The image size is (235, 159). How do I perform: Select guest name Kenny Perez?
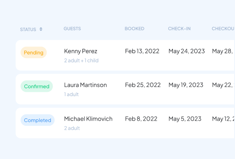click(x=81, y=51)
